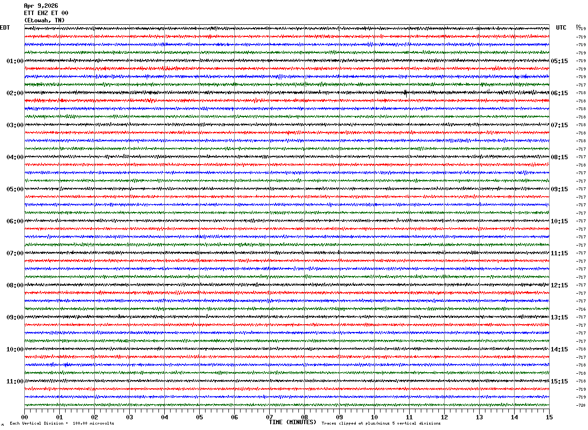The height and width of the screenshot is (430, 588).
Task: Click the DC offset value '-716'
Action: (x=581, y=309)
